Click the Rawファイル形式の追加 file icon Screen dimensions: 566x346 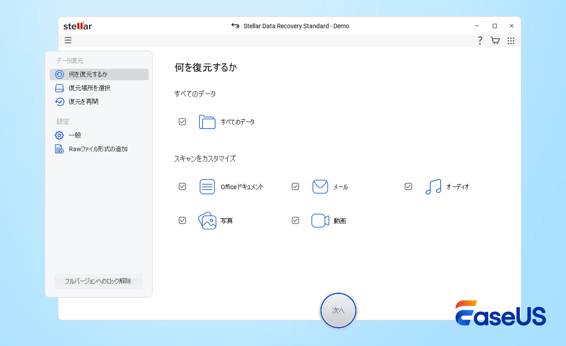(x=59, y=149)
